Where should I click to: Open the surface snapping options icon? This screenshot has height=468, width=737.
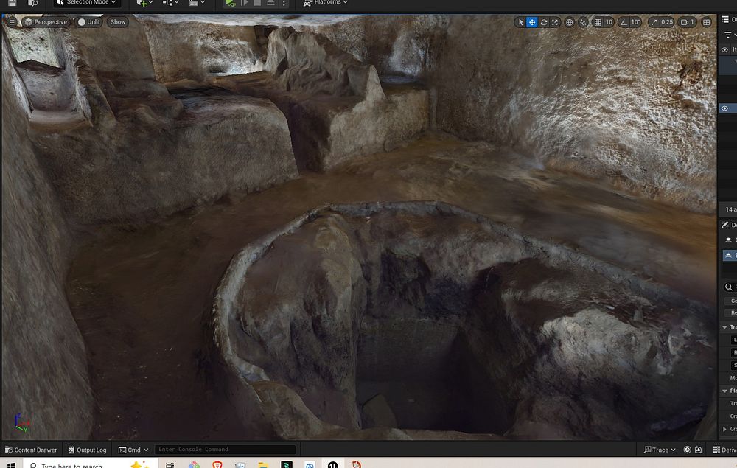pyautogui.click(x=583, y=22)
